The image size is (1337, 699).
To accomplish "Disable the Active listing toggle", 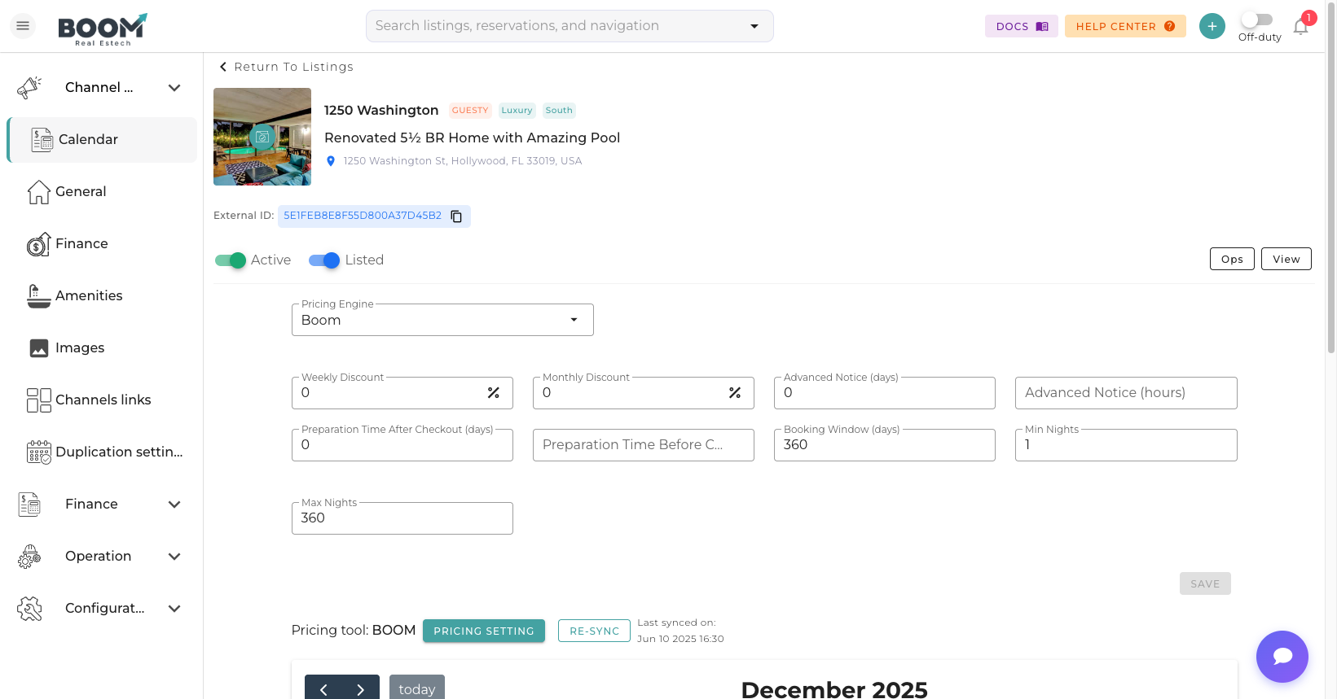I will click(x=231, y=260).
